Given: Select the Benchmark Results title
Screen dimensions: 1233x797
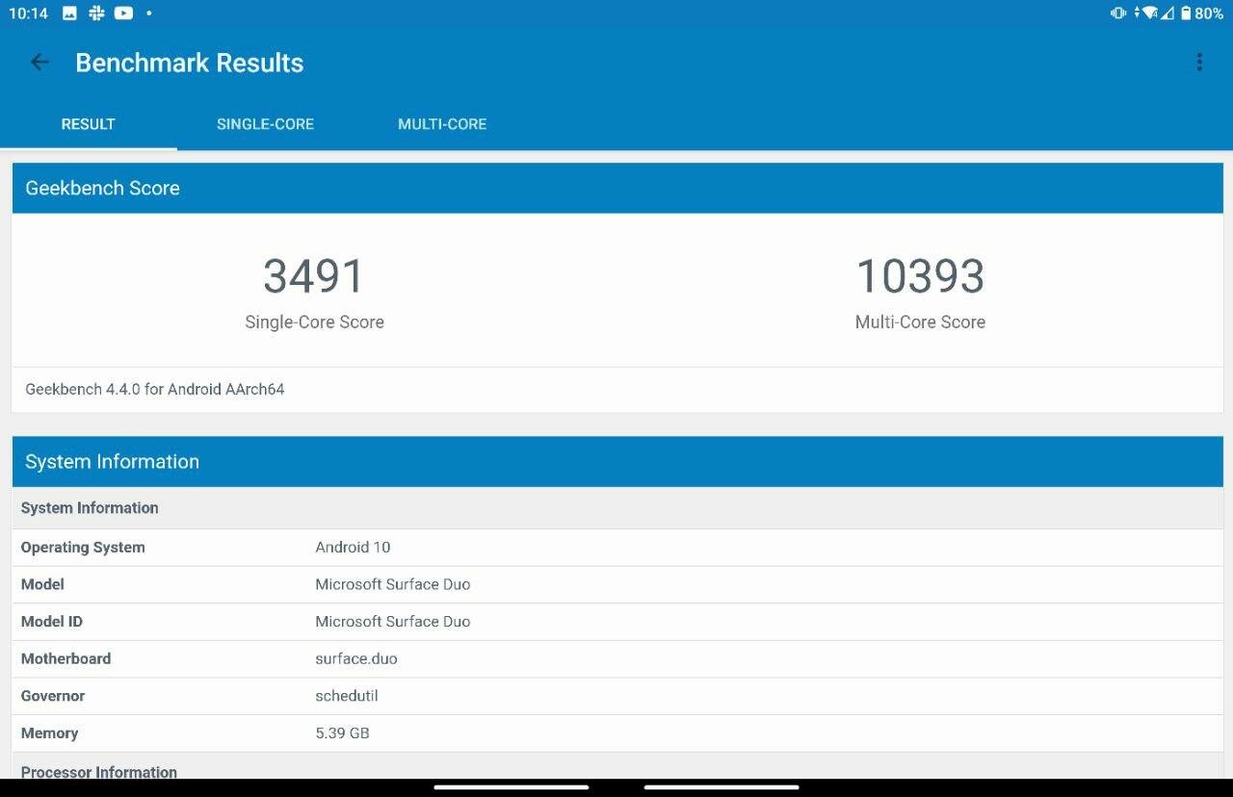Looking at the screenshot, I should pos(190,63).
